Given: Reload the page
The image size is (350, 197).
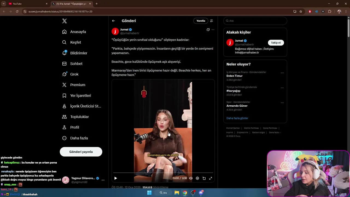Looking at the screenshot, I should [x=17, y=11].
